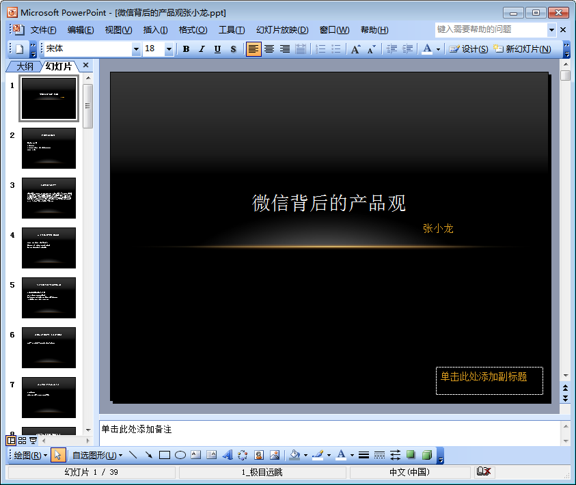Select the oval drawing tool
The height and width of the screenshot is (485, 576).
pyautogui.click(x=180, y=455)
